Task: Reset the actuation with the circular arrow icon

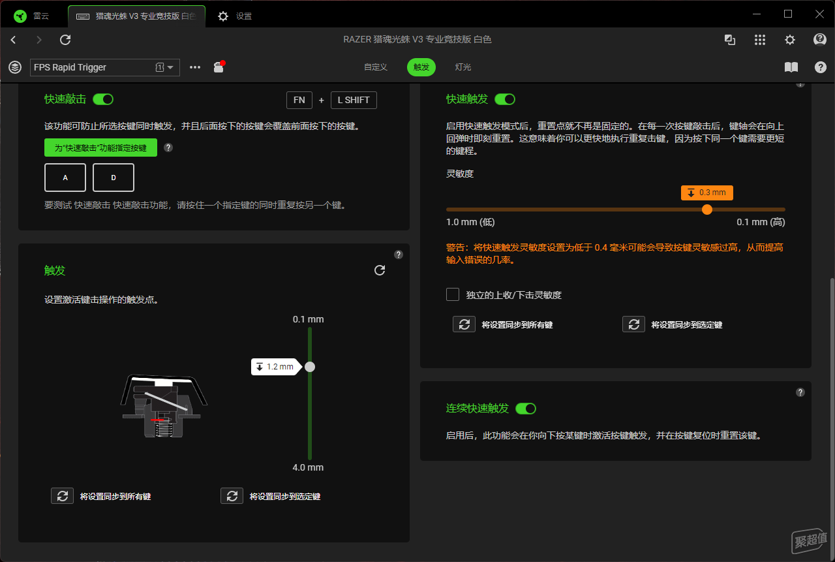Action: (380, 270)
